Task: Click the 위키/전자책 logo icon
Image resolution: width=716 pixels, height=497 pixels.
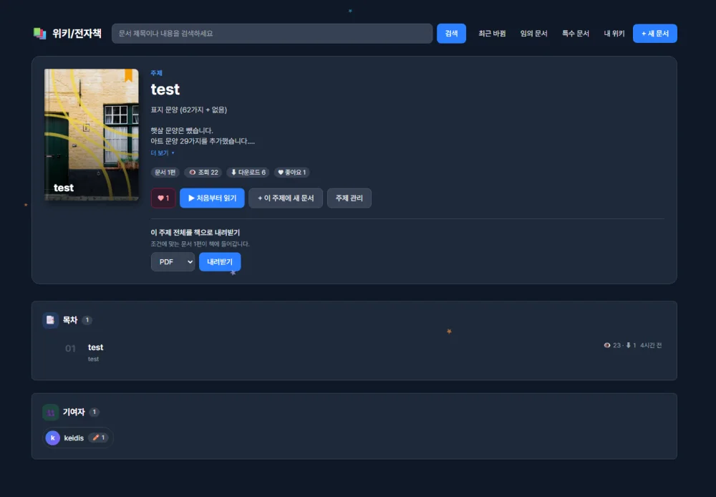Action: [x=39, y=34]
